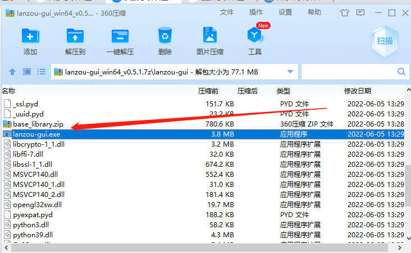Go up one folder level arrow
The height and width of the screenshot is (253, 411).
click(12, 72)
